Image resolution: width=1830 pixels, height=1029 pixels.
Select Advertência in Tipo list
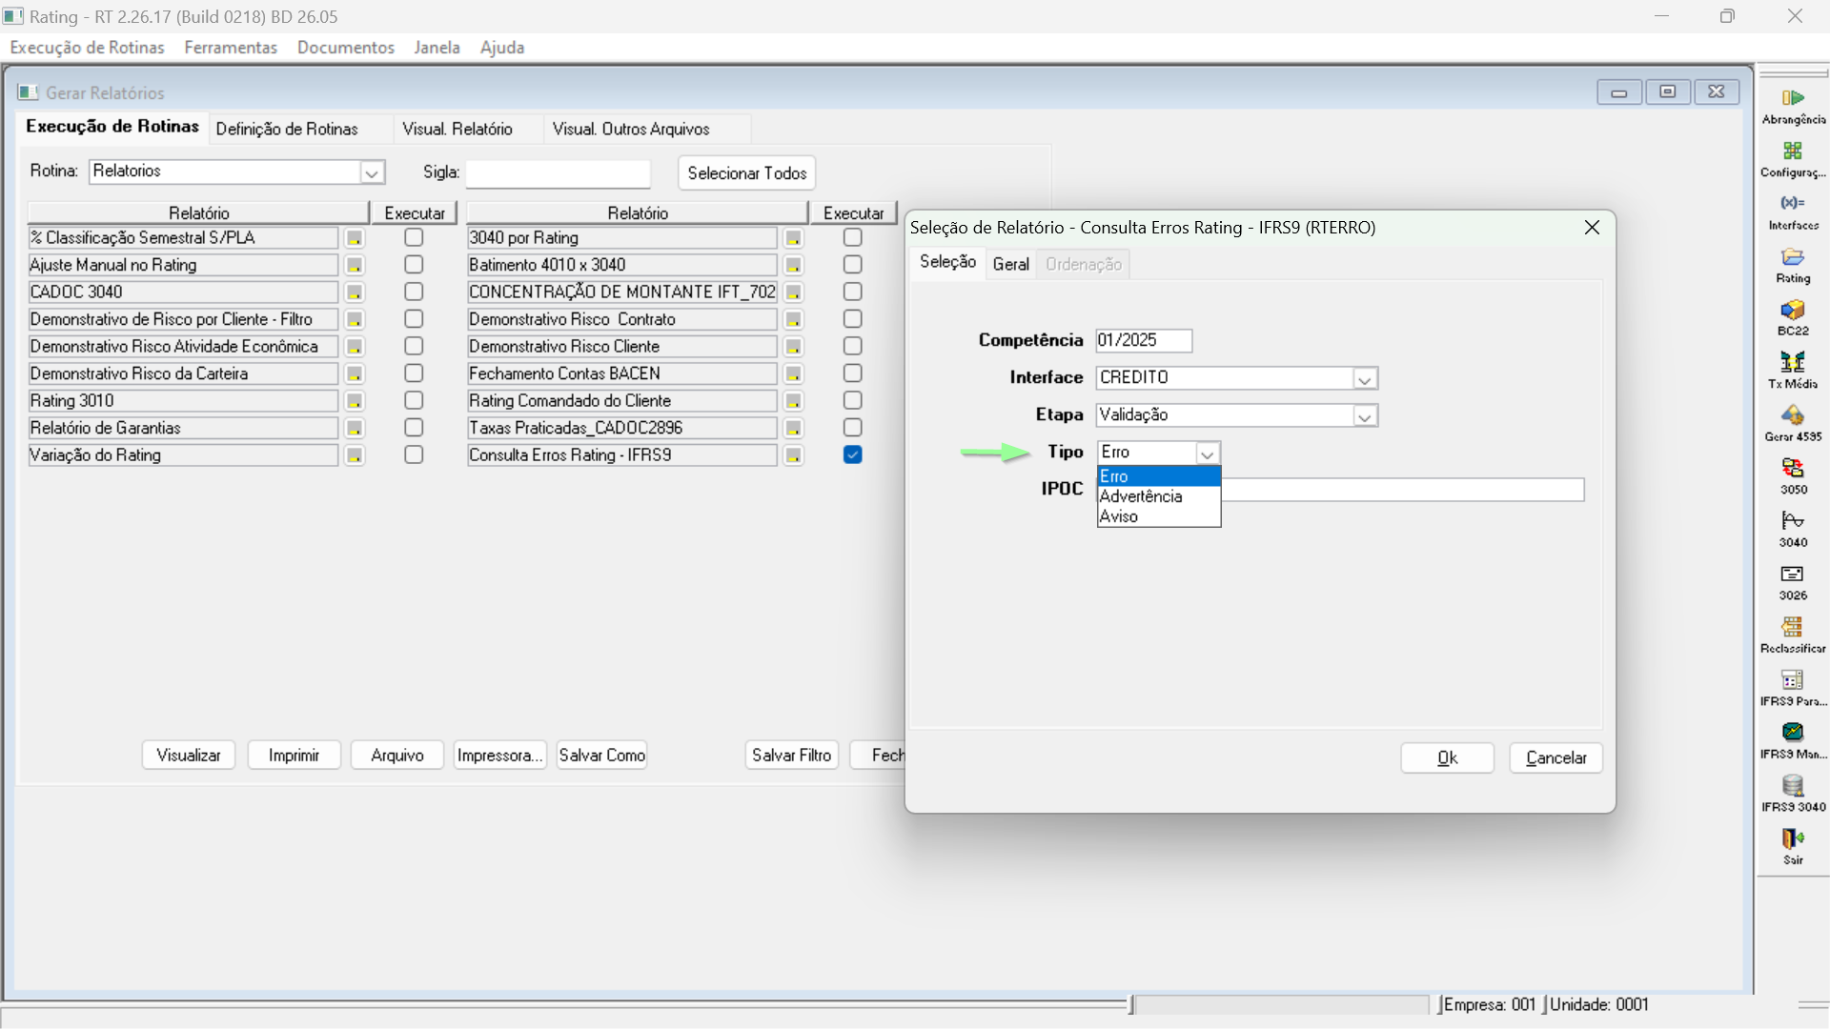(x=1141, y=496)
